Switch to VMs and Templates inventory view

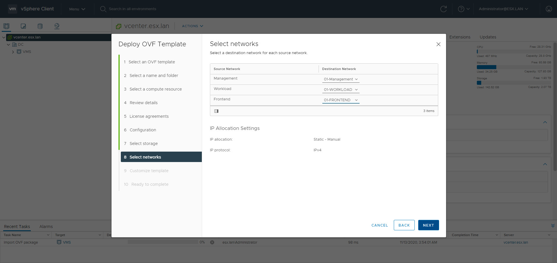[x=23, y=26]
